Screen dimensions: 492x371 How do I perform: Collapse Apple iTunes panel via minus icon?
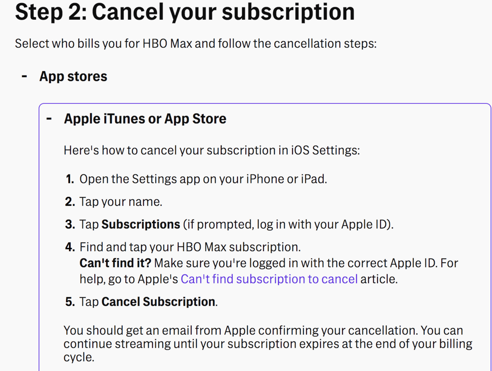pyautogui.click(x=49, y=119)
